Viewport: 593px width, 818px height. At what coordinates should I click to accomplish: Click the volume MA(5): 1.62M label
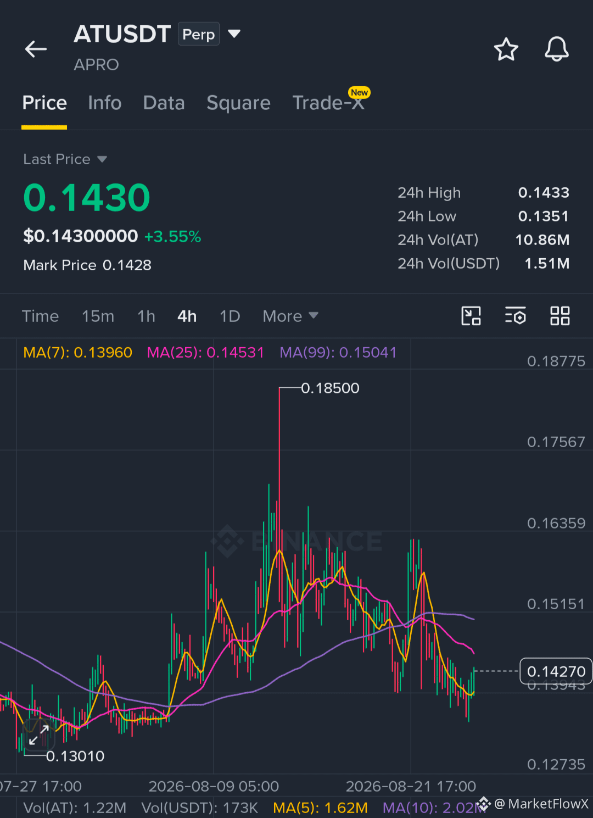[x=320, y=808]
